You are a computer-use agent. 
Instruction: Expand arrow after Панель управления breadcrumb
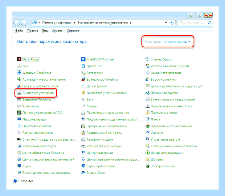point(74,23)
